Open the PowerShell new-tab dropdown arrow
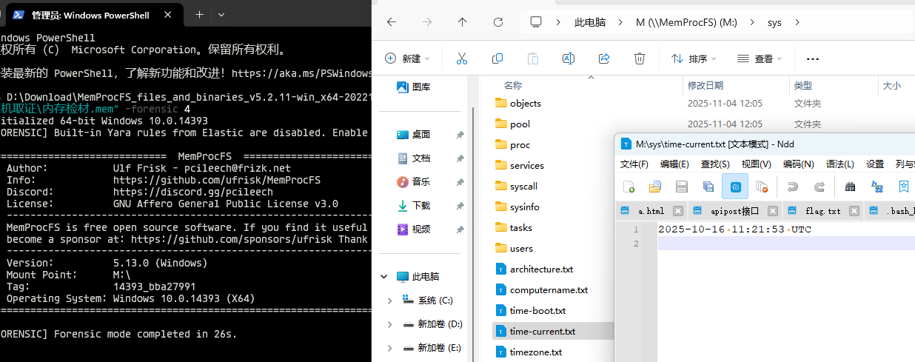The width and height of the screenshot is (915, 362). tap(221, 15)
